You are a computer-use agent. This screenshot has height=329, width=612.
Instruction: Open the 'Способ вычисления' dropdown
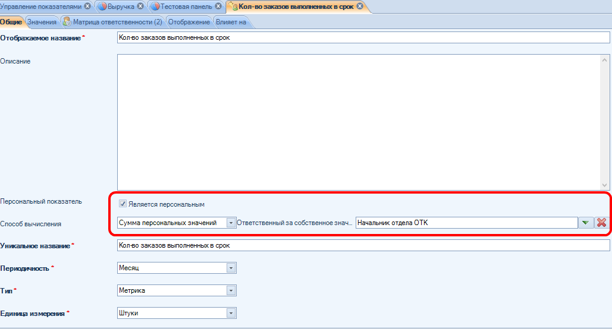click(231, 222)
